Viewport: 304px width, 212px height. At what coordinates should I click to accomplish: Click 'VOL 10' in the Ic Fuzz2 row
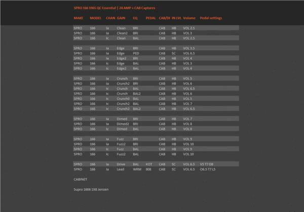click(188, 154)
